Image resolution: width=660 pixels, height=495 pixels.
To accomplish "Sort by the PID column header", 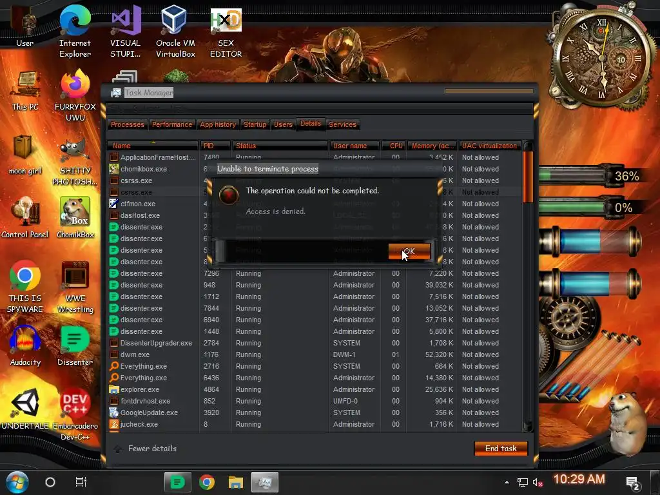I will pyautogui.click(x=215, y=146).
